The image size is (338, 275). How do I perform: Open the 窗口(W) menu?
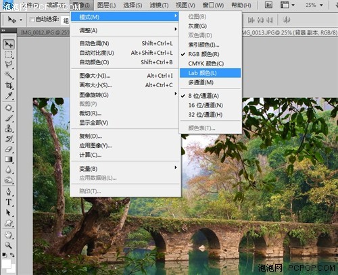213,5
